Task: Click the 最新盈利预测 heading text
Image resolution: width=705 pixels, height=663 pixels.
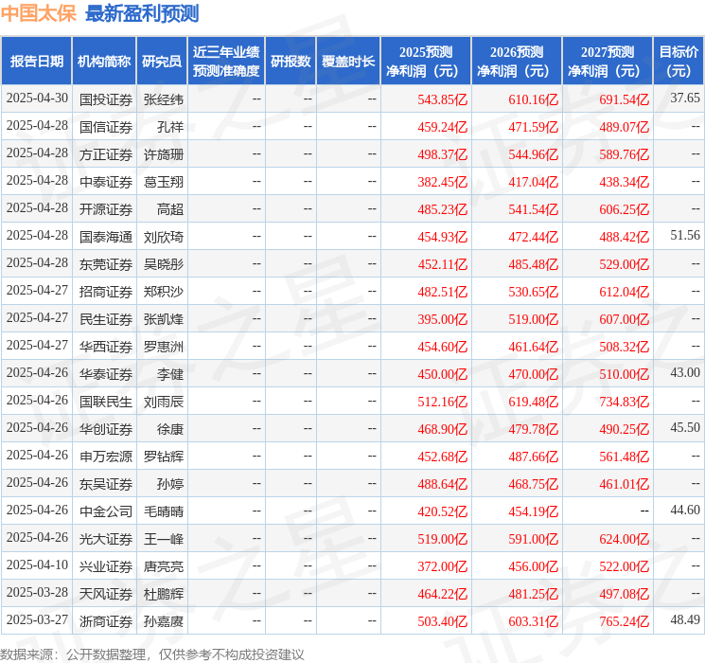Action: (x=142, y=13)
